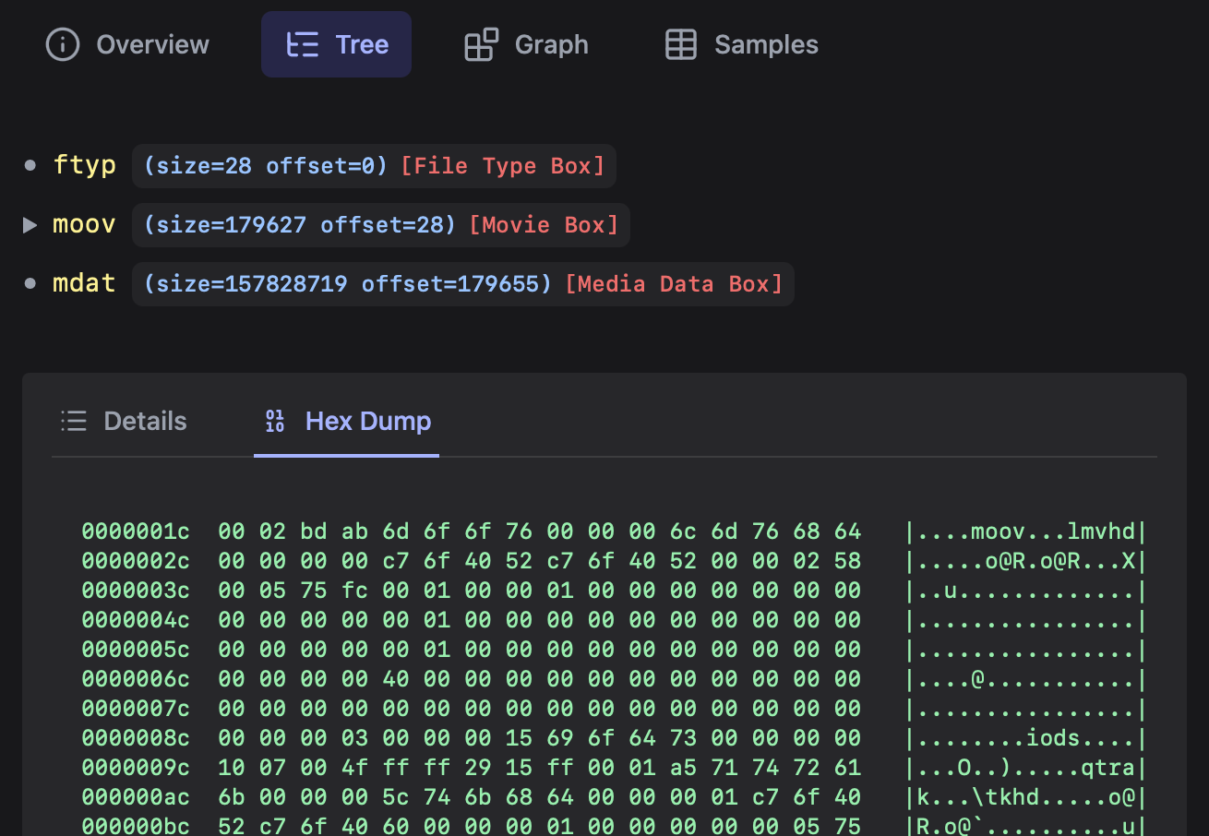
Task: Expand the moov box disclosure triangle
Action: tap(30, 225)
